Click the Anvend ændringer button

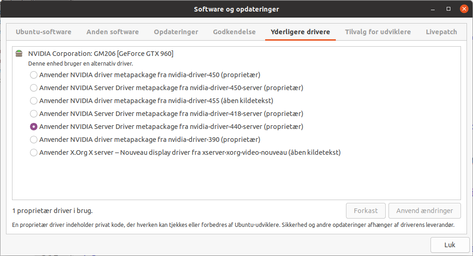coord(424,211)
